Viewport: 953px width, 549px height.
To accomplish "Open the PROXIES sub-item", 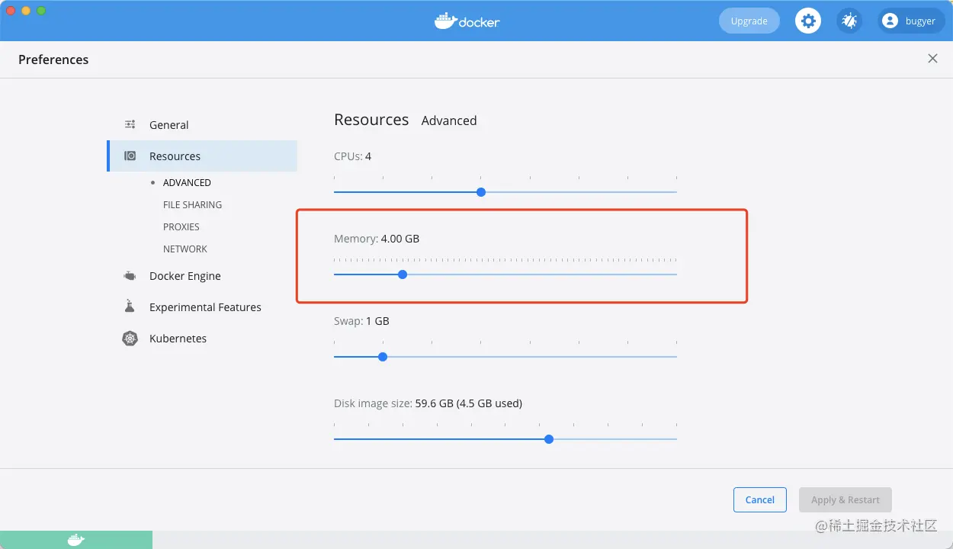I will click(x=181, y=226).
